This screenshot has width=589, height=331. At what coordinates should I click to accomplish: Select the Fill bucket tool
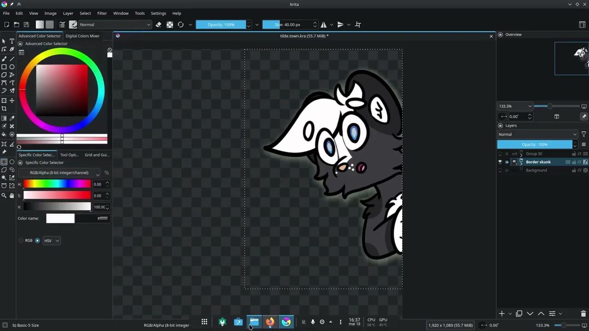[x=4, y=135]
